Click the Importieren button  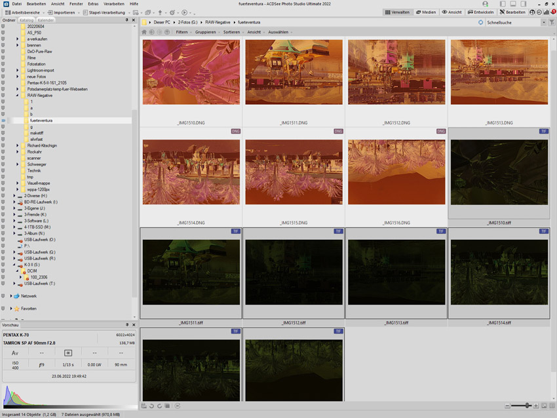62,12
